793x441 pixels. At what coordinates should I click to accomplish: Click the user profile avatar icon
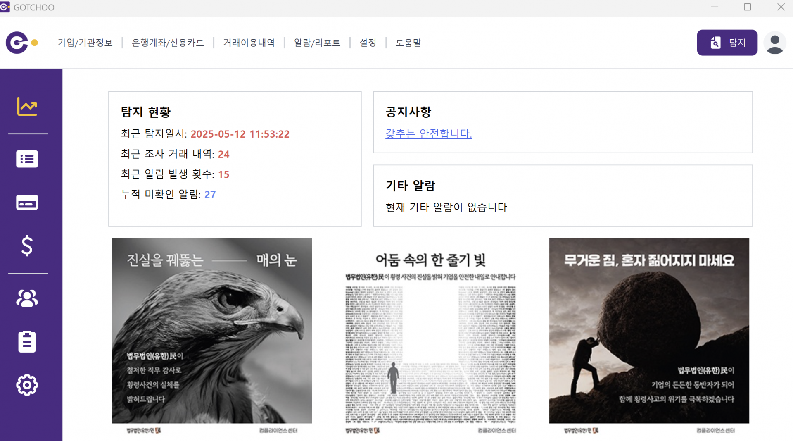pyautogui.click(x=775, y=43)
